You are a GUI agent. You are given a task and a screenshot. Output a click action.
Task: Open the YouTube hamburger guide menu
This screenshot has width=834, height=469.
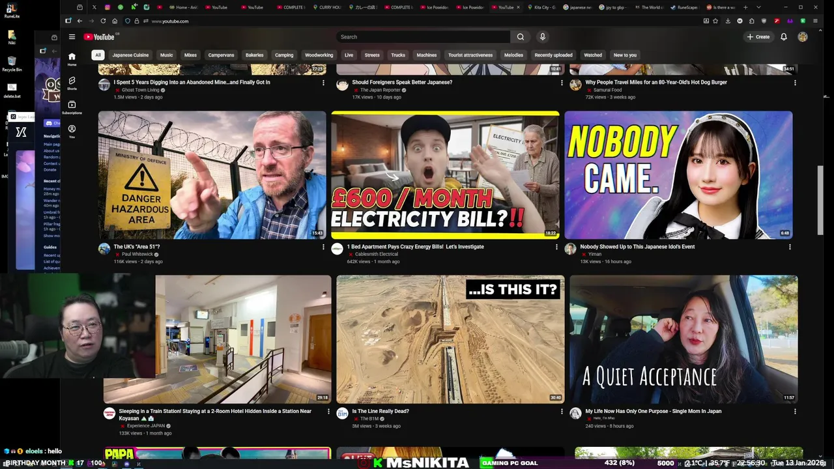coord(72,37)
